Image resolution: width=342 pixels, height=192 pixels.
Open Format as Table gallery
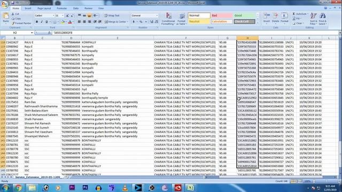(x=181, y=19)
